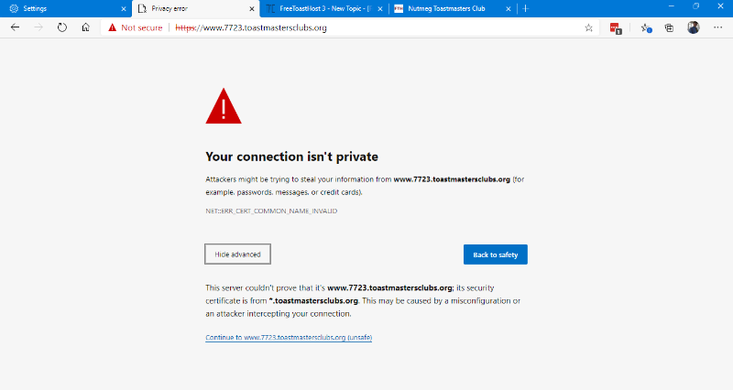Open the Favorites list icon
The height and width of the screenshot is (390, 733).
(646, 27)
